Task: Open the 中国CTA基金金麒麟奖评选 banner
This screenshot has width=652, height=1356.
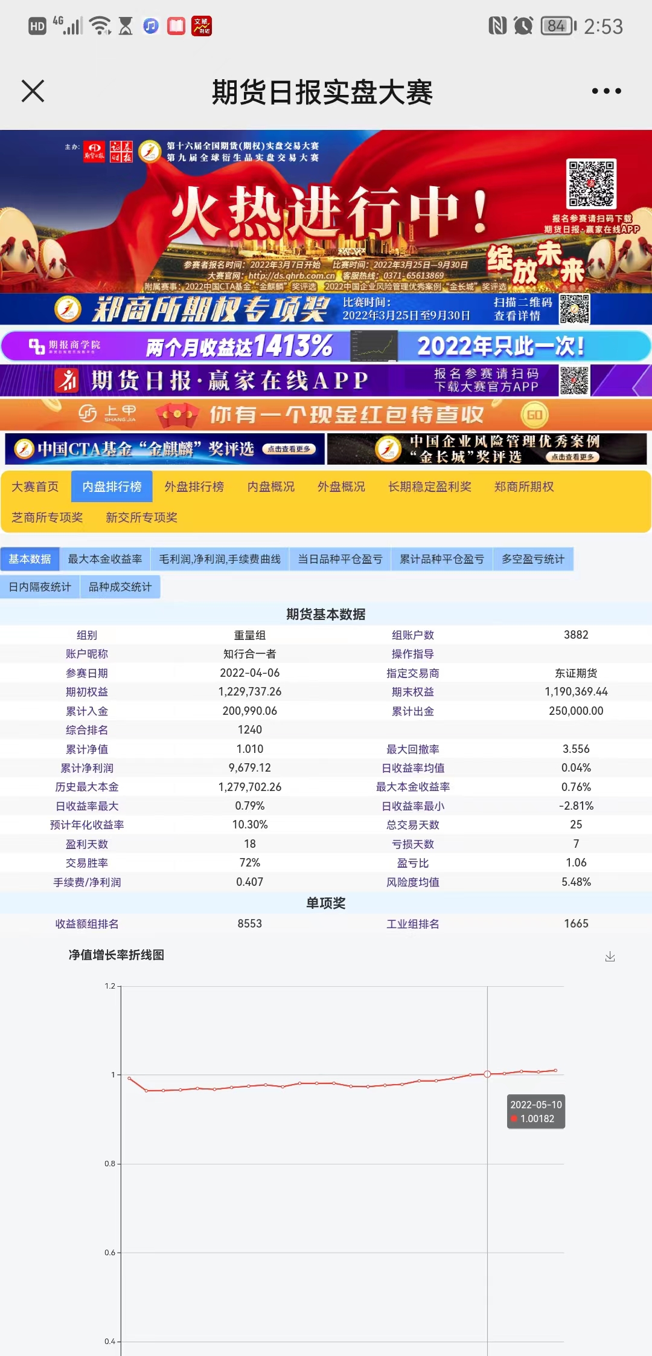Action: tap(164, 448)
